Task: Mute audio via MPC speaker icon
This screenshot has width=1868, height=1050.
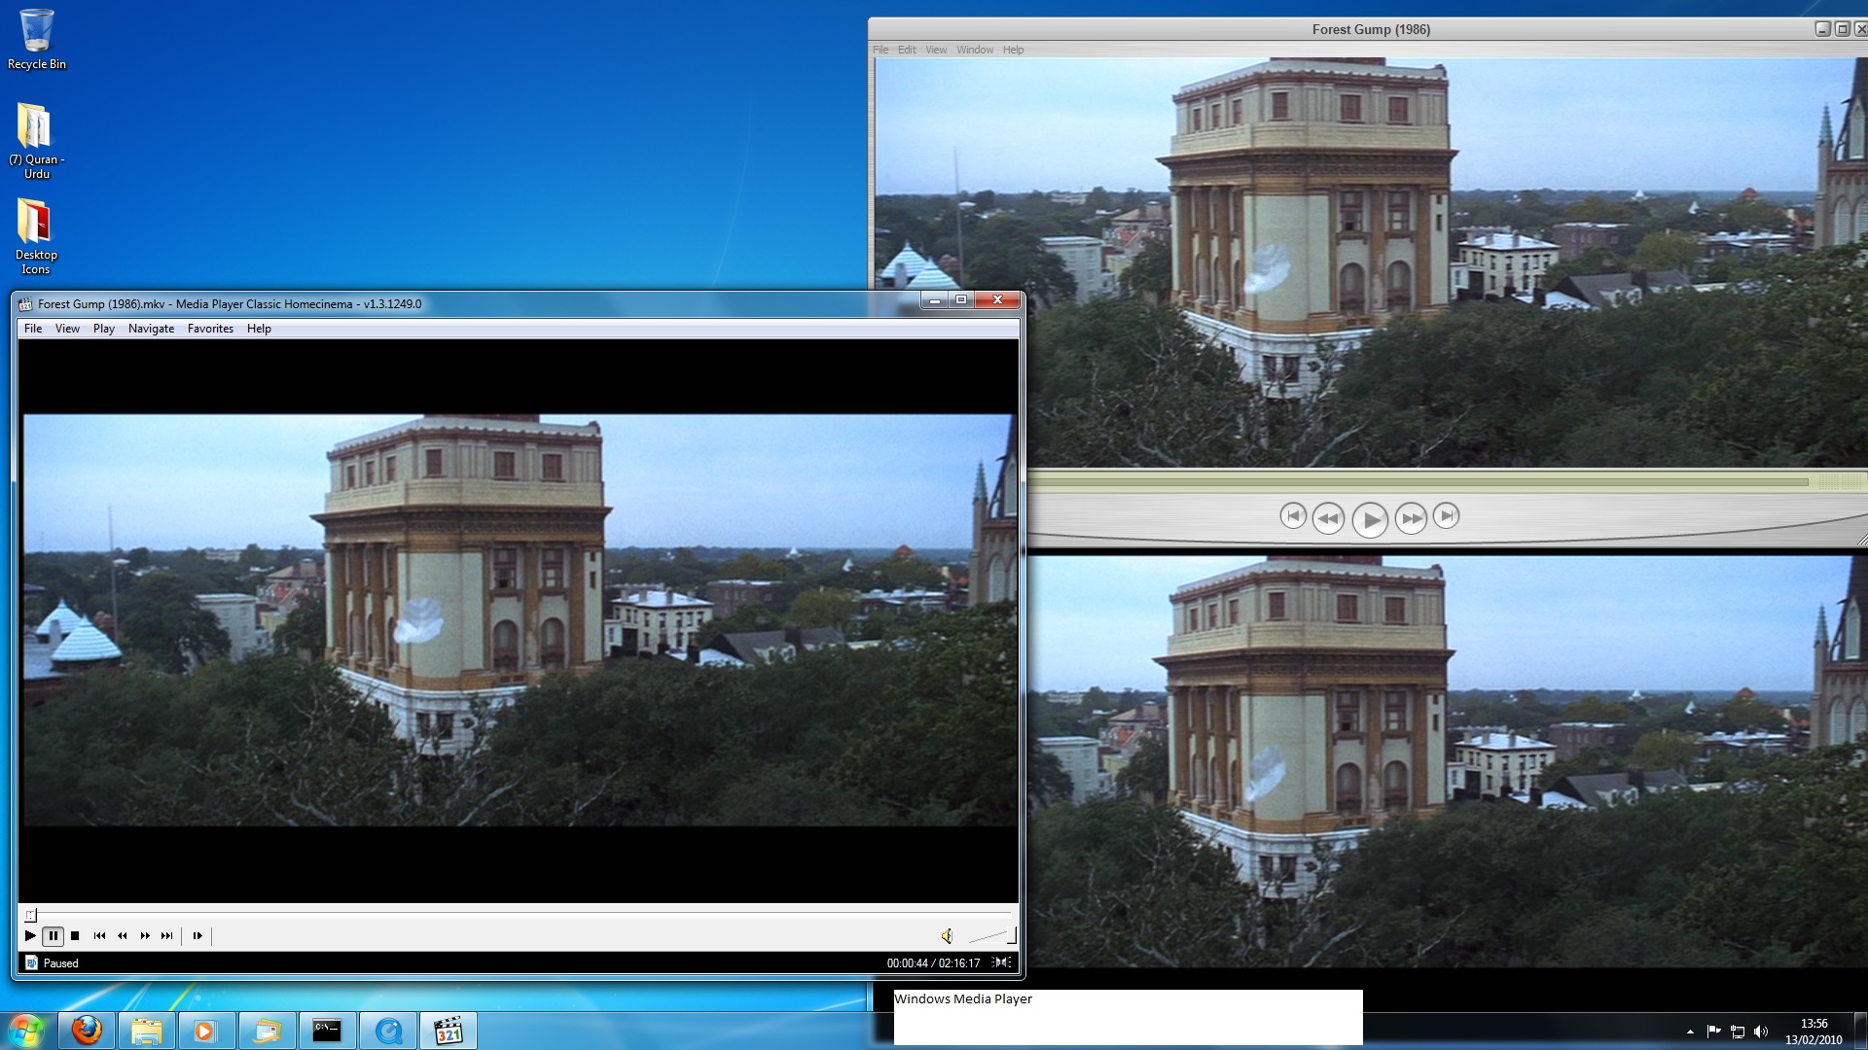Action: [947, 936]
